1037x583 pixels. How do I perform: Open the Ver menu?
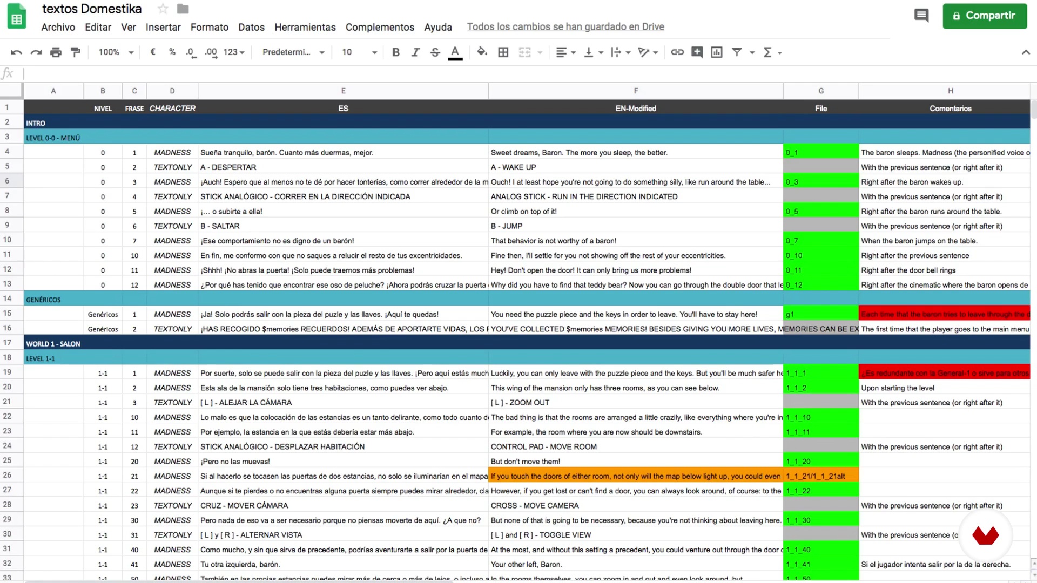[129, 27]
